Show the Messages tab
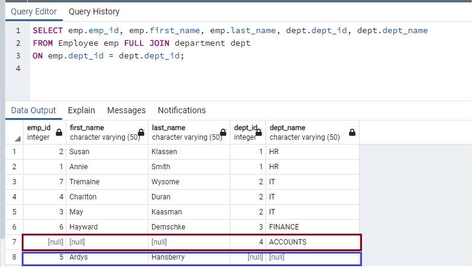The image size is (473, 268). [x=126, y=110]
